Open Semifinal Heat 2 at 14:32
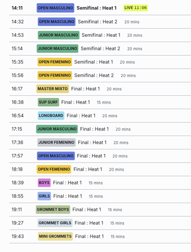This screenshot has height=252, width=191. (x=98, y=22)
